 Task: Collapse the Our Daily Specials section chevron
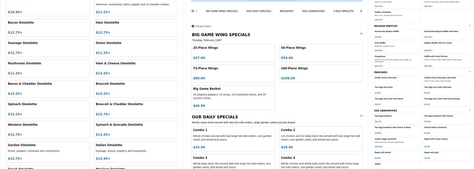coord(361,116)
